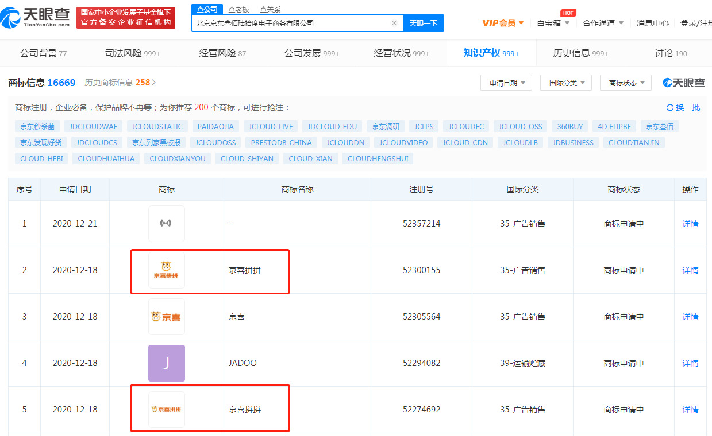Click the 商标信息 16669 heading
This screenshot has height=436, width=712.
[x=42, y=83]
